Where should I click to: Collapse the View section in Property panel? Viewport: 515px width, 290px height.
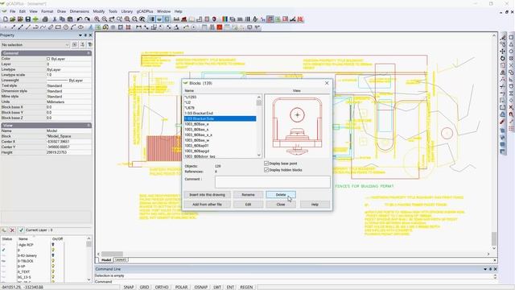89,126
